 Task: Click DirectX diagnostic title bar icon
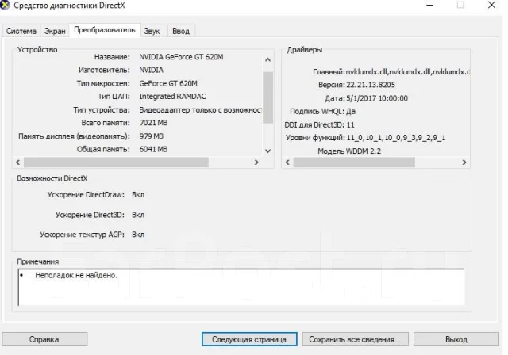pyautogui.click(x=5, y=5)
